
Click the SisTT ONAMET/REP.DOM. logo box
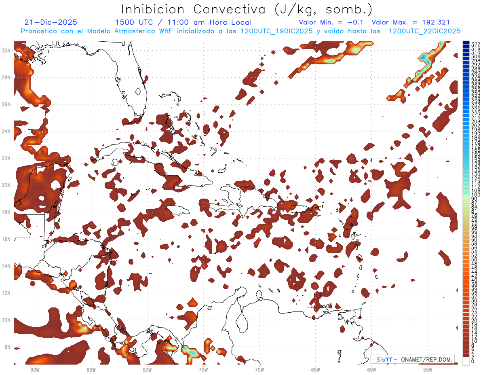(412, 359)
